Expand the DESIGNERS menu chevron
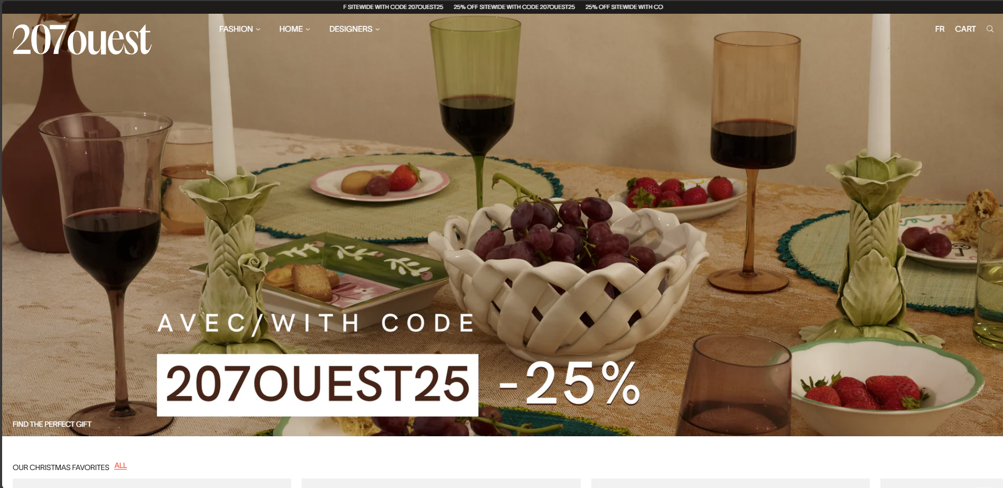The height and width of the screenshot is (488, 1003). (377, 30)
